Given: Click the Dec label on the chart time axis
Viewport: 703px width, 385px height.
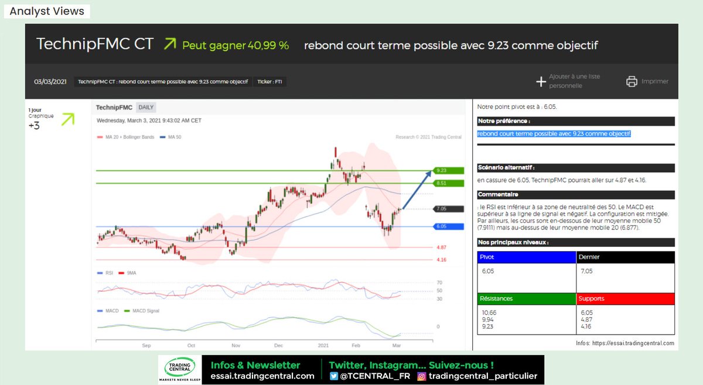Looking at the screenshot, I should [278, 345].
